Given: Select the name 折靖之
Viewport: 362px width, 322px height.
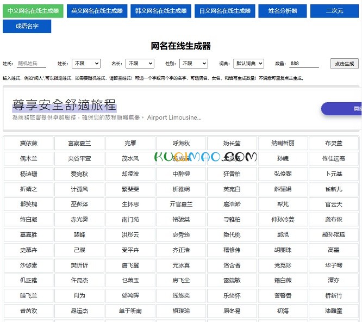Looking at the screenshot, I should click(29, 189).
